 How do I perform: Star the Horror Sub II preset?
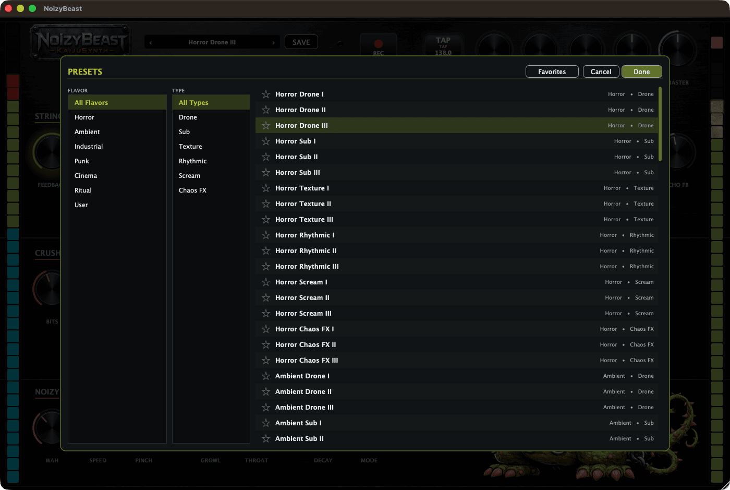coord(266,157)
